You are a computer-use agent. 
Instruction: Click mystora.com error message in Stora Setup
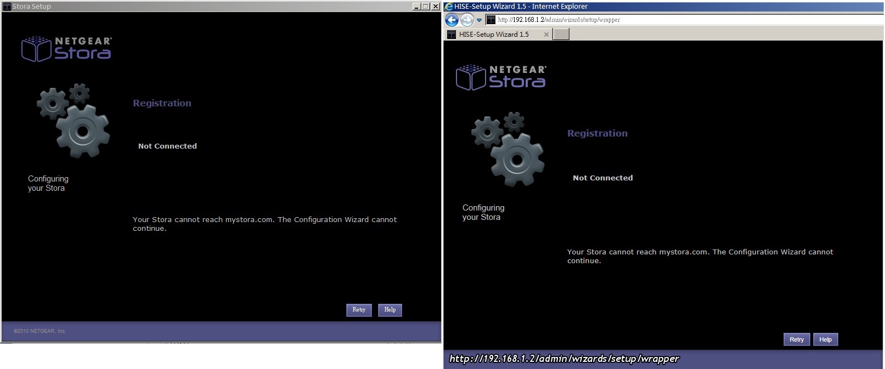(264, 224)
